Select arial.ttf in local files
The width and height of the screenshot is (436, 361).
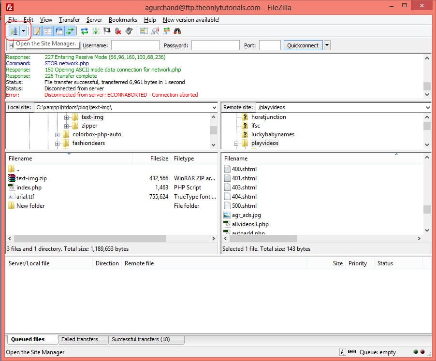point(25,197)
